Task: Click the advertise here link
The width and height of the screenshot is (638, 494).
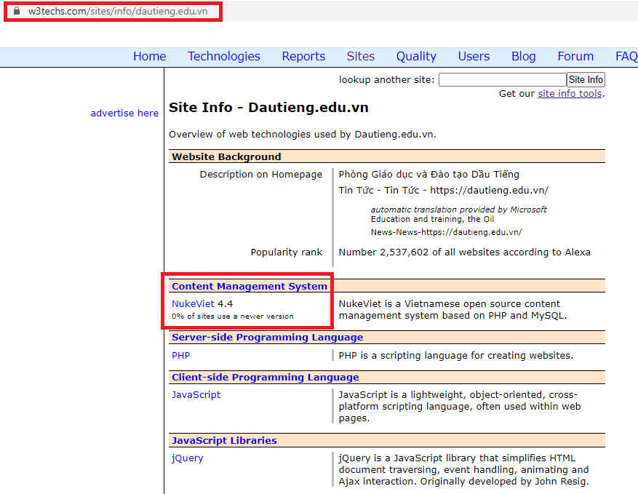Action: pos(124,113)
